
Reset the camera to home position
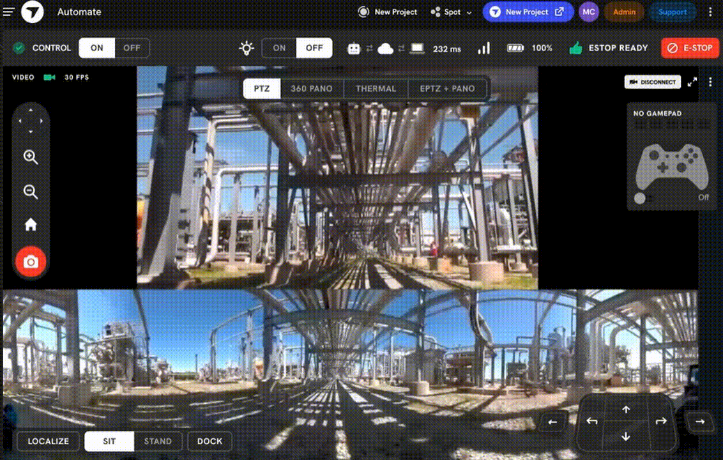pos(31,225)
